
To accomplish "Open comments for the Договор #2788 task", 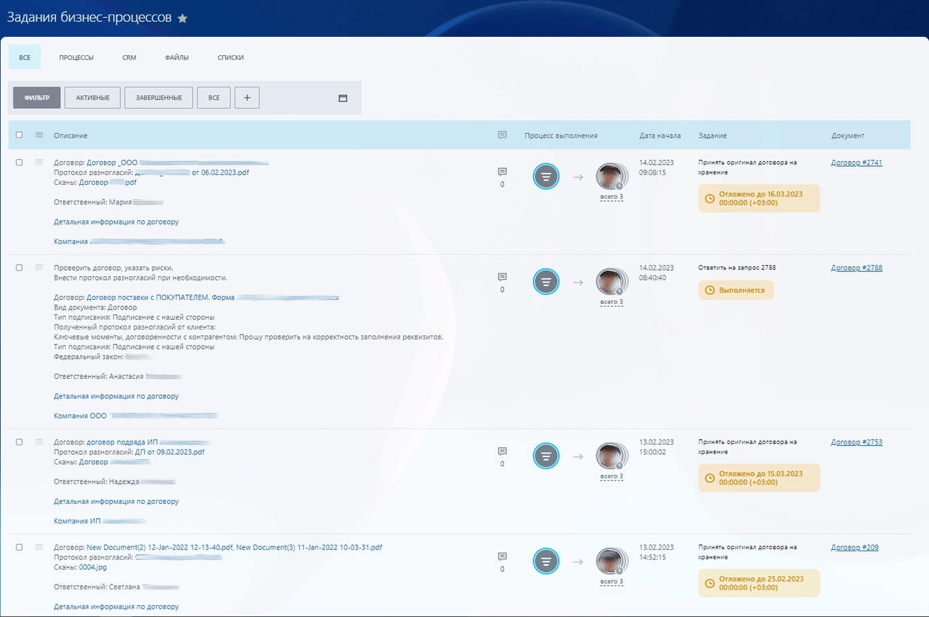I will click(x=503, y=277).
